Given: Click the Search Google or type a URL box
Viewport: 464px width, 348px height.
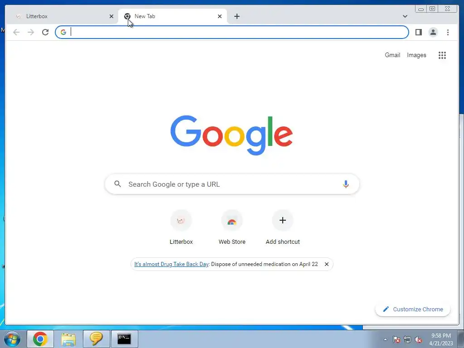Looking at the screenshot, I should (232, 184).
